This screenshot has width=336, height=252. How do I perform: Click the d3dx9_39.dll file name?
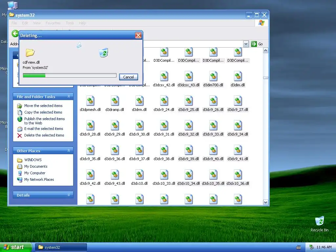pyautogui.click(x=189, y=159)
